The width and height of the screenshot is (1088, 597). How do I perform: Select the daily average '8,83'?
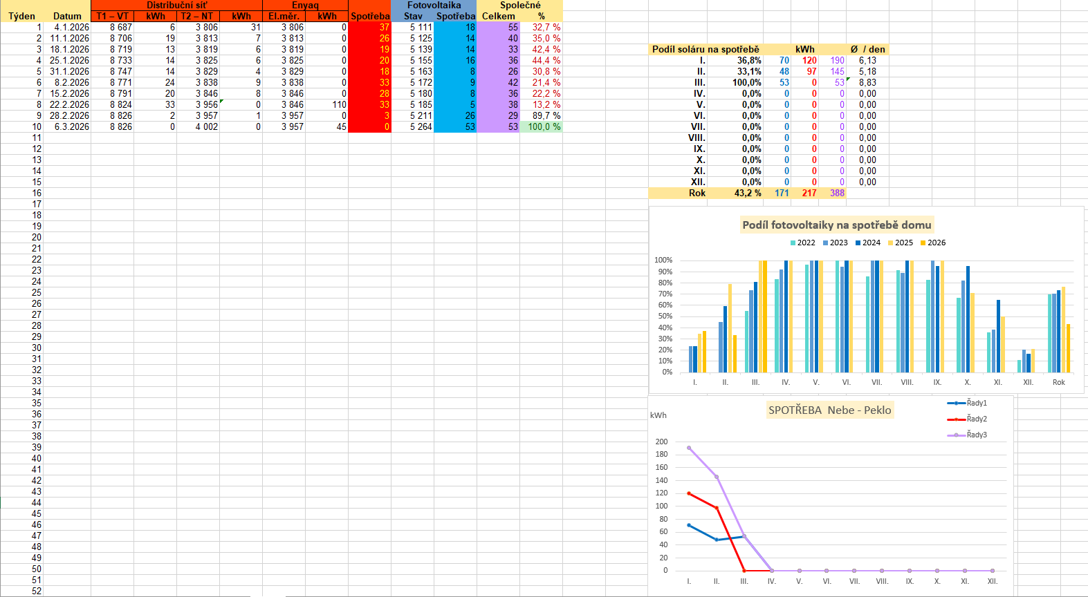point(867,82)
